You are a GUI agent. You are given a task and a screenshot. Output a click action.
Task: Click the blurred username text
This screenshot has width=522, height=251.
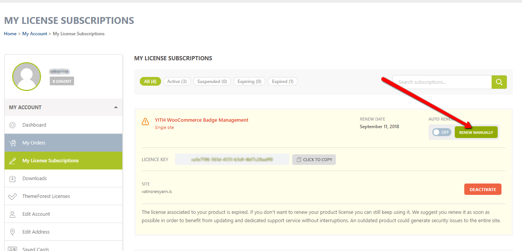(x=60, y=72)
